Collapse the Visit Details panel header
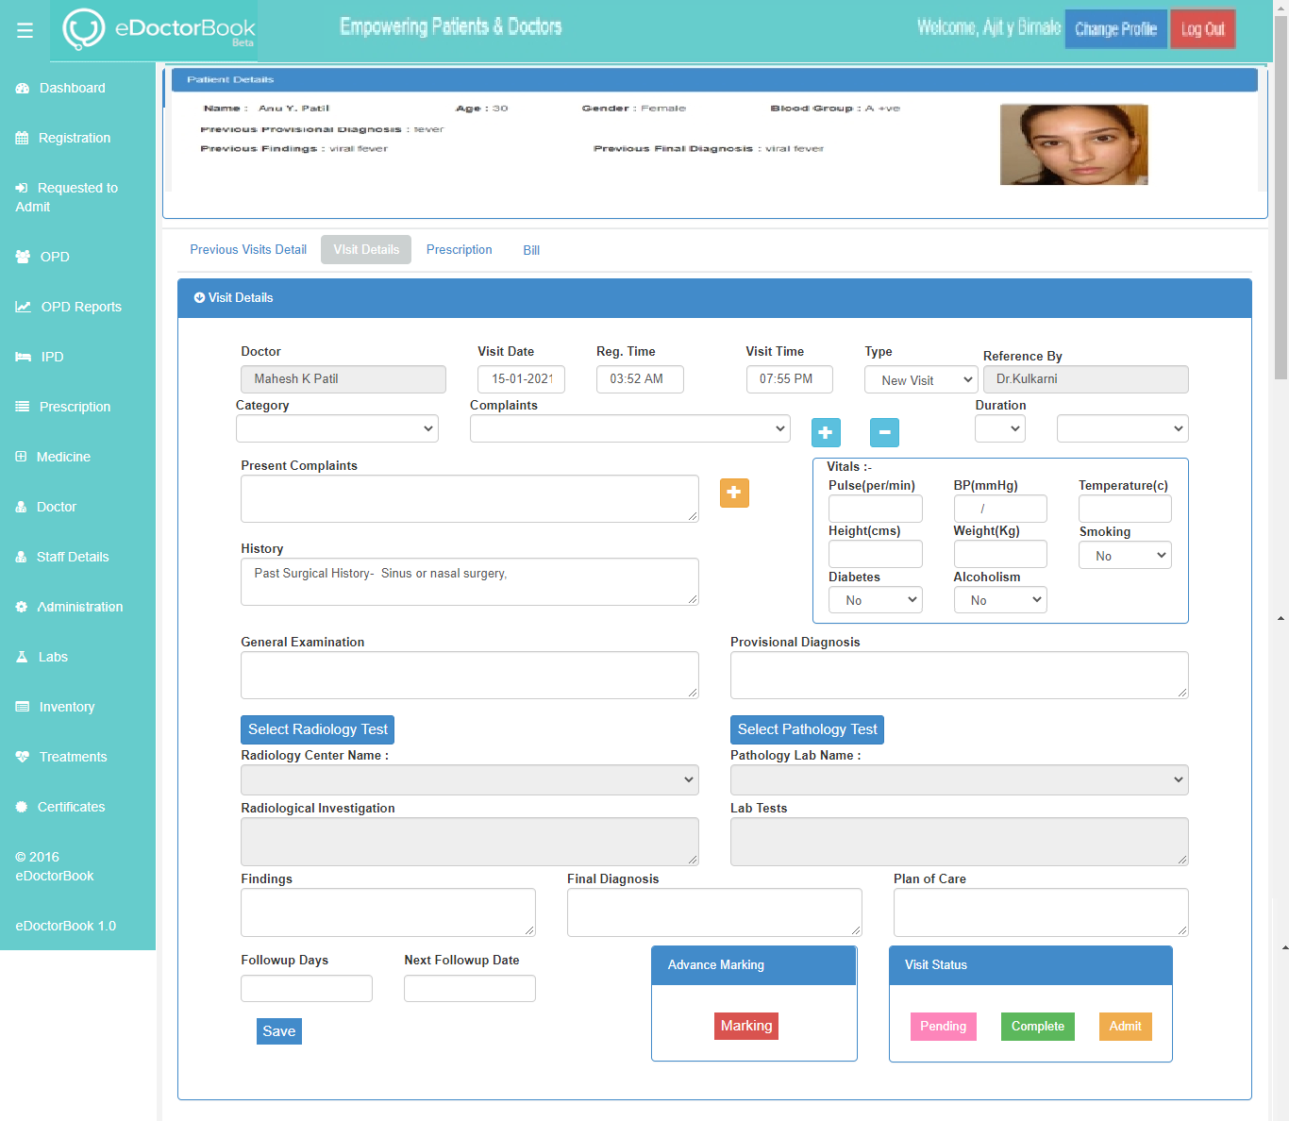 (199, 297)
